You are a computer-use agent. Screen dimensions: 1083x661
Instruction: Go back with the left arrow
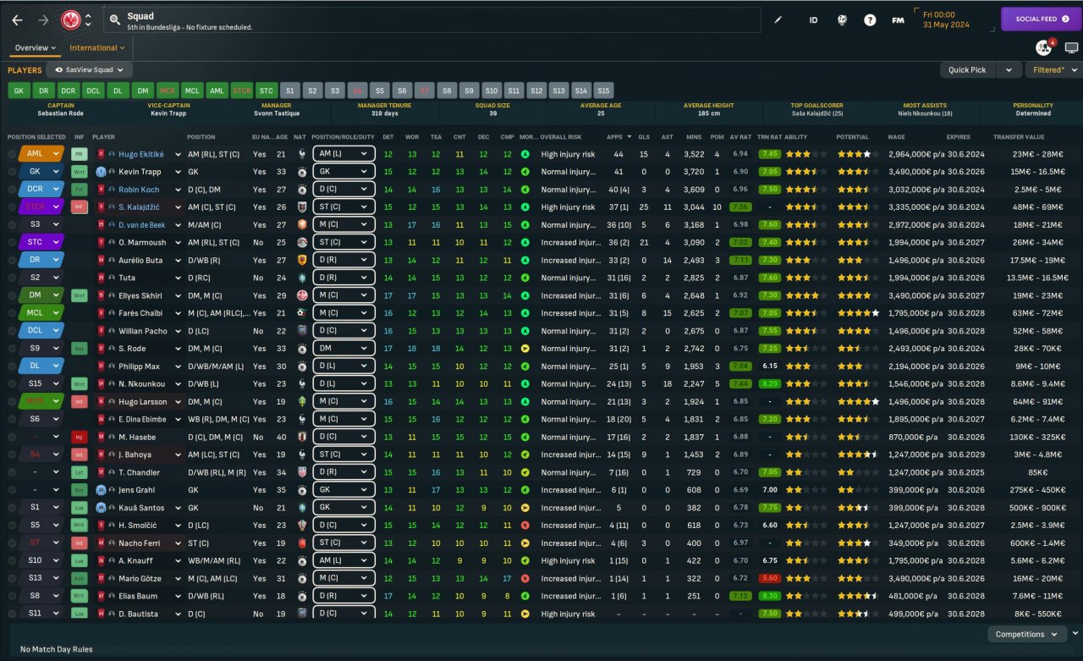tap(17, 19)
